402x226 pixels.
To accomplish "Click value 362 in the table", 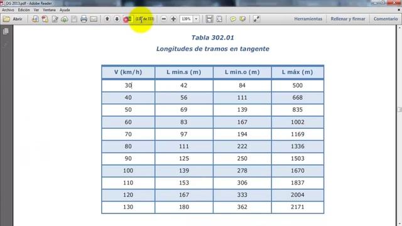I will (242, 207).
